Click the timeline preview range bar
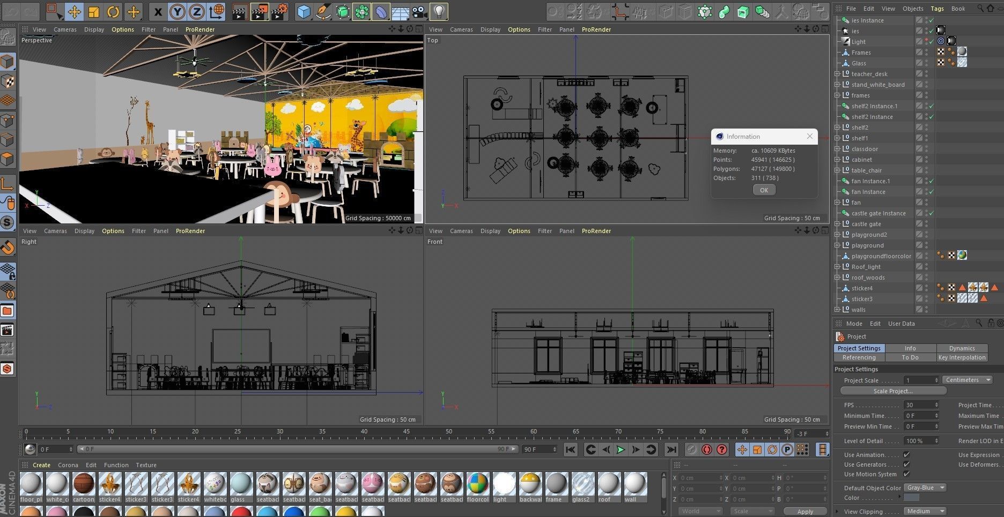1004x517 pixels. click(298, 449)
